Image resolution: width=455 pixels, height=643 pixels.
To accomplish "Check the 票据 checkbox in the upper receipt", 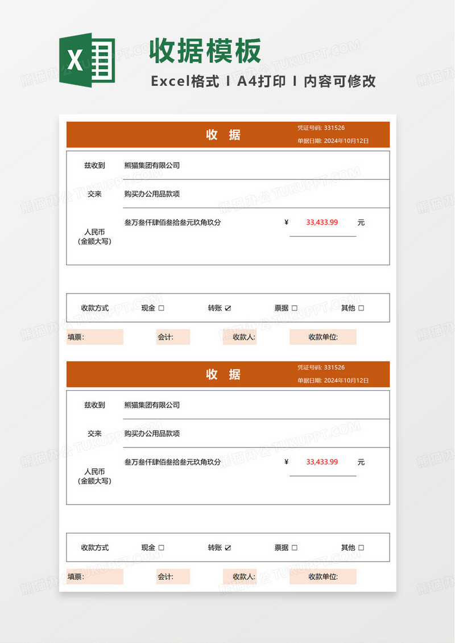I will 294,308.
